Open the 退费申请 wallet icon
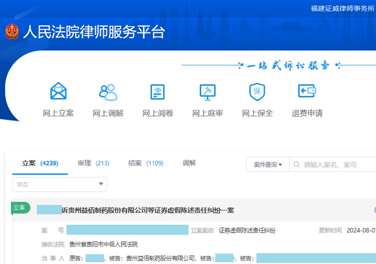This screenshot has width=376, height=264. tap(307, 91)
